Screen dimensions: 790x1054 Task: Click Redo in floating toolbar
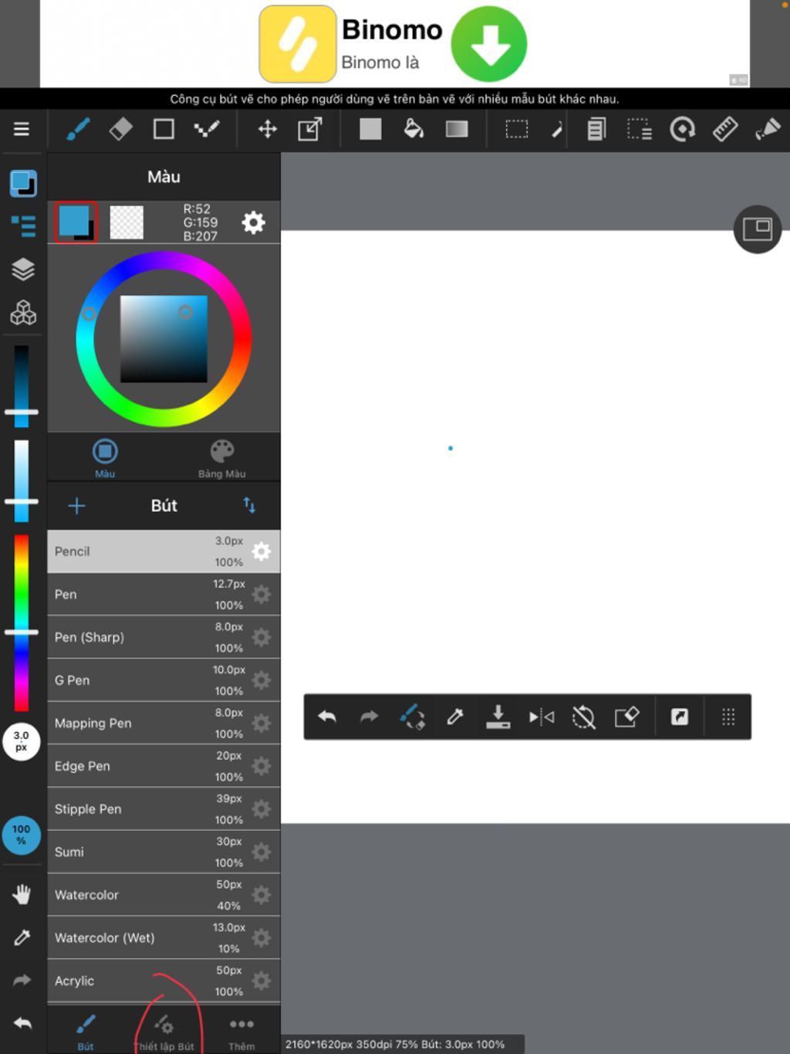point(370,717)
